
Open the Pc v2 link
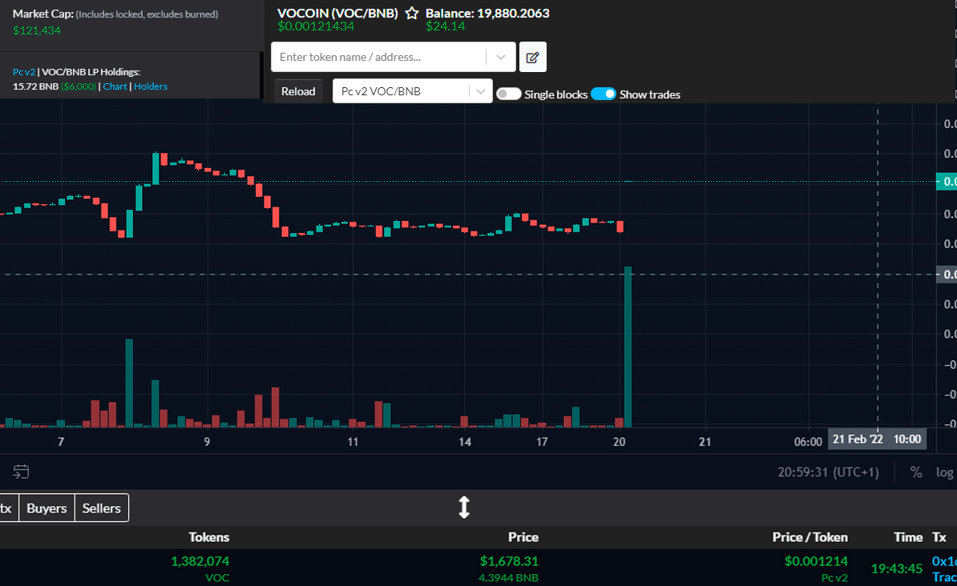24,72
